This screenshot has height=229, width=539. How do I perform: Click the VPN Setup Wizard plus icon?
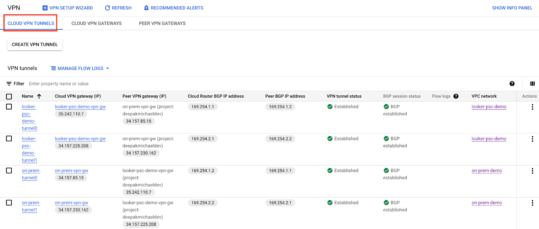pos(45,8)
